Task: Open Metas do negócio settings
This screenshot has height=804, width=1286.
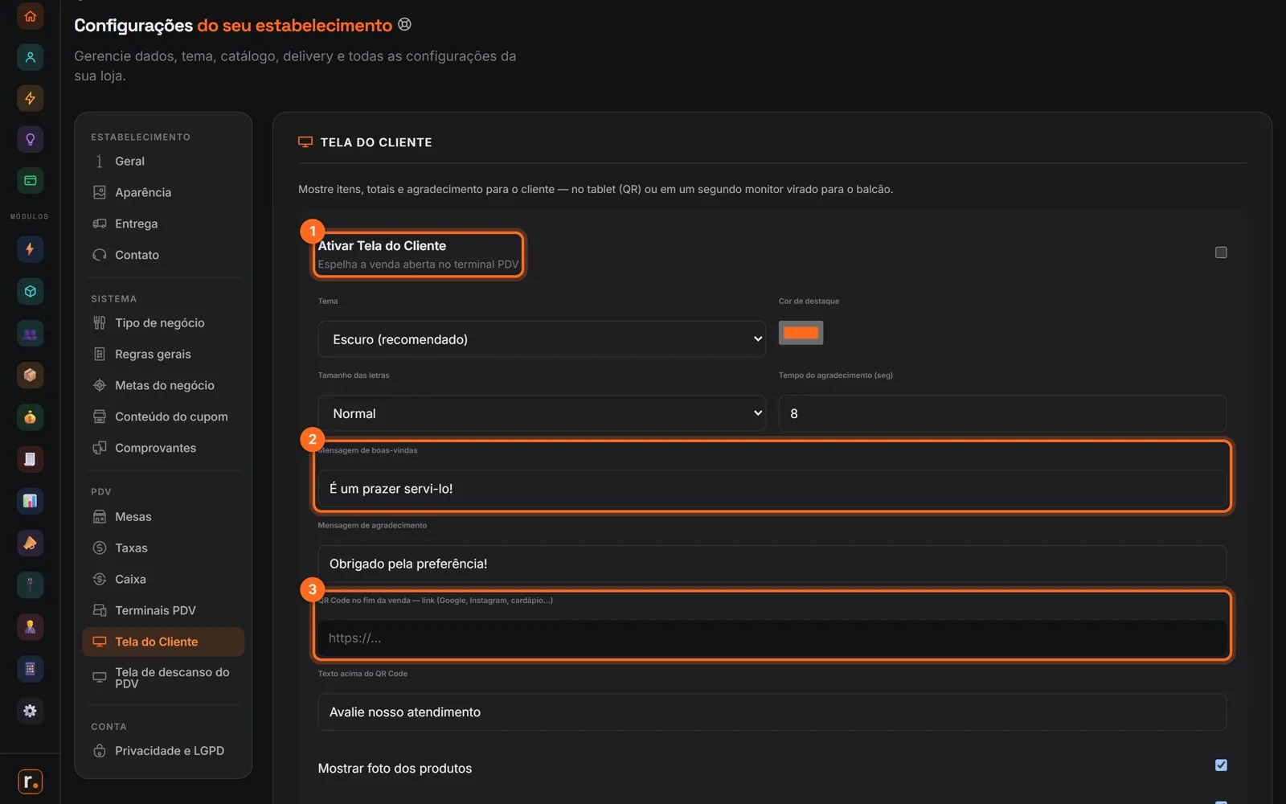Action: [163, 386]
